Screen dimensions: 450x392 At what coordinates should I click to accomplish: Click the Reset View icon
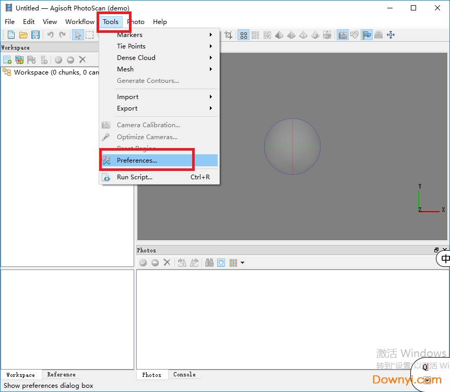coord(390,35)
